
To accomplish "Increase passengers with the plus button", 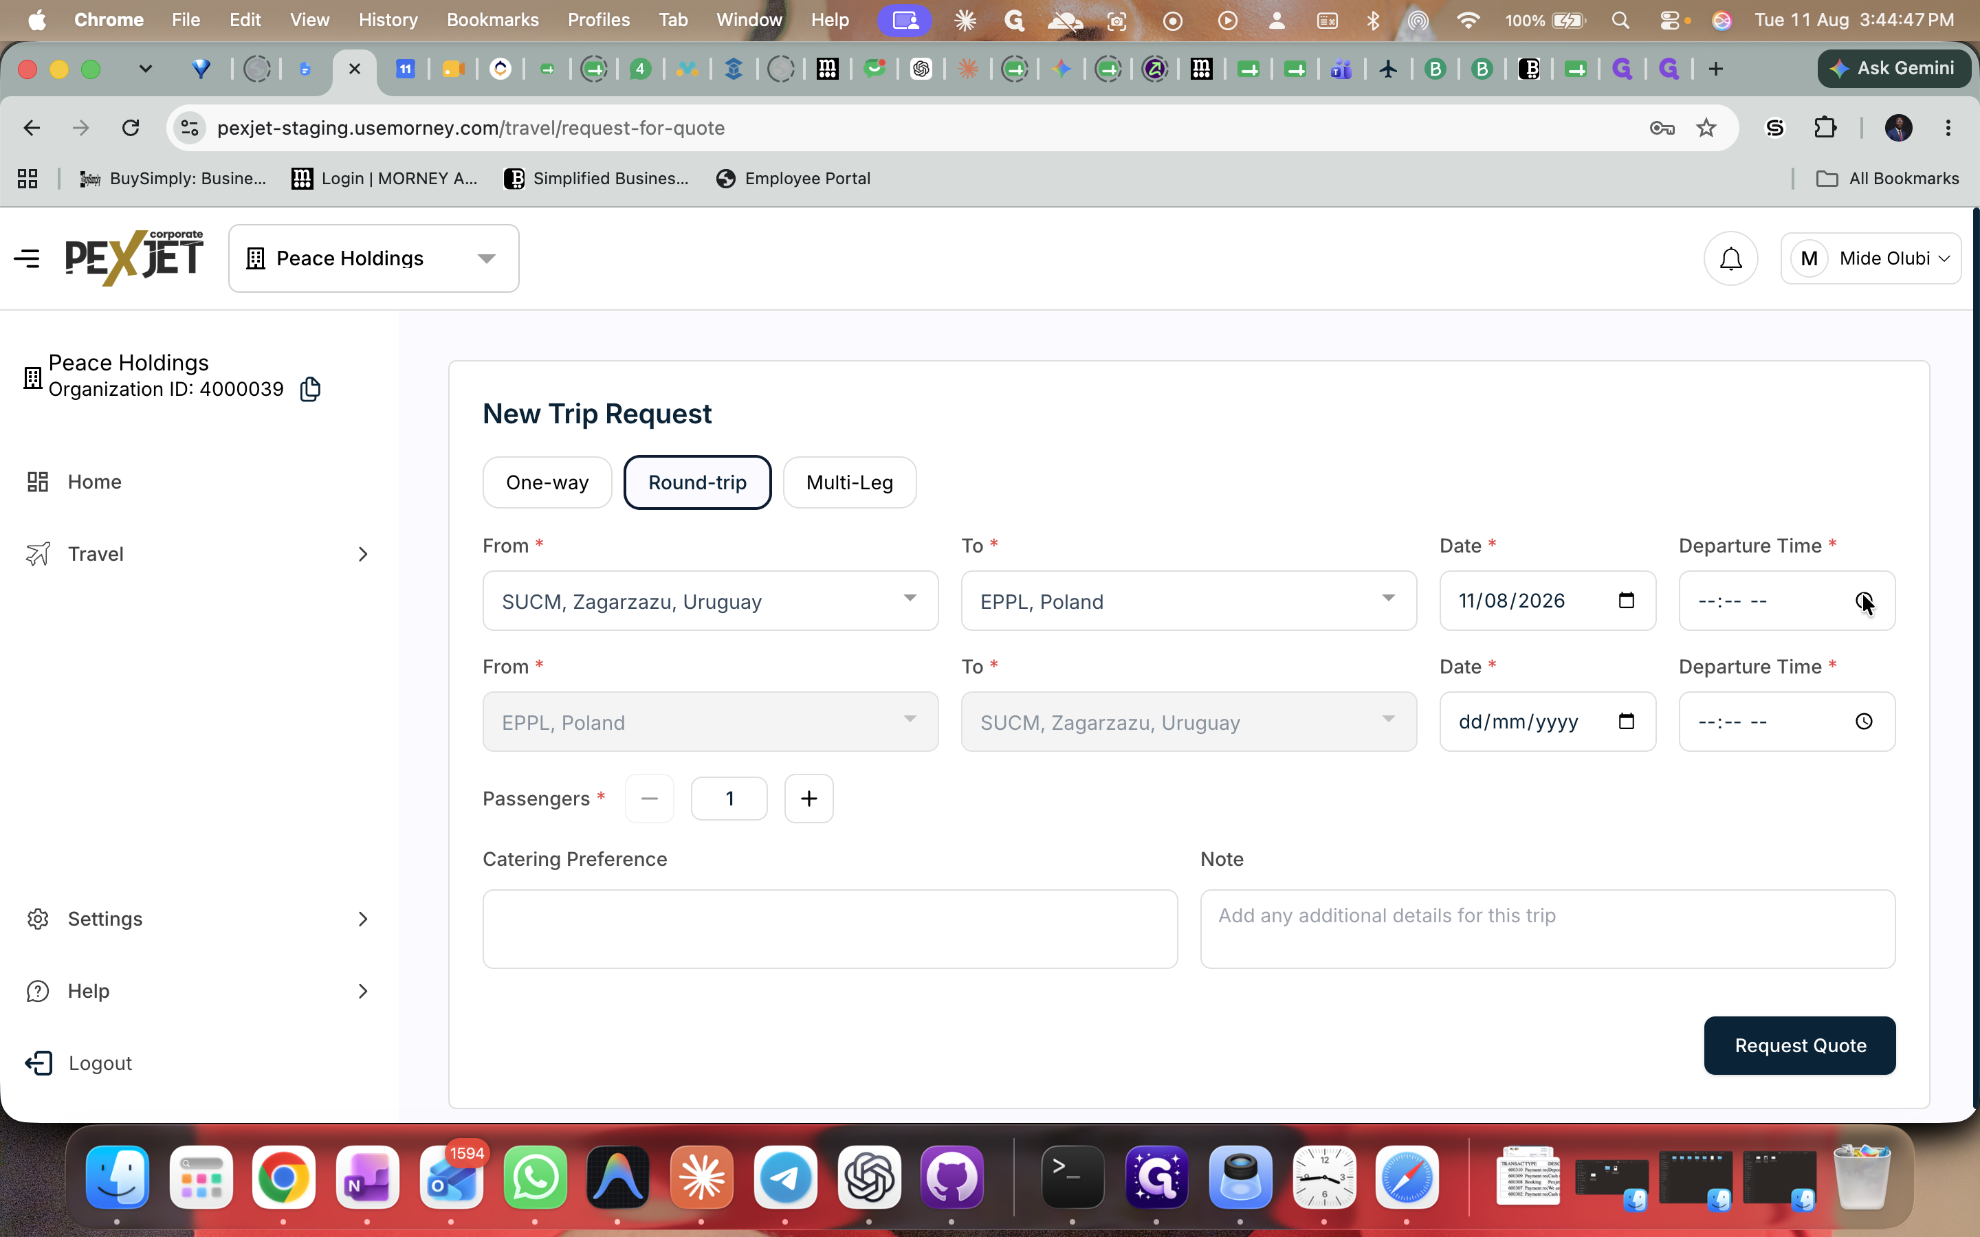I will (x=808, y=799).
